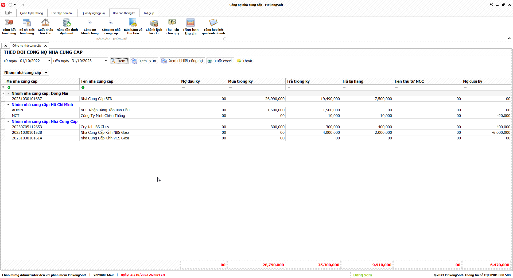Collapse the Đồng Nai supplier group
513x278 pixels.
click(8, 93)
